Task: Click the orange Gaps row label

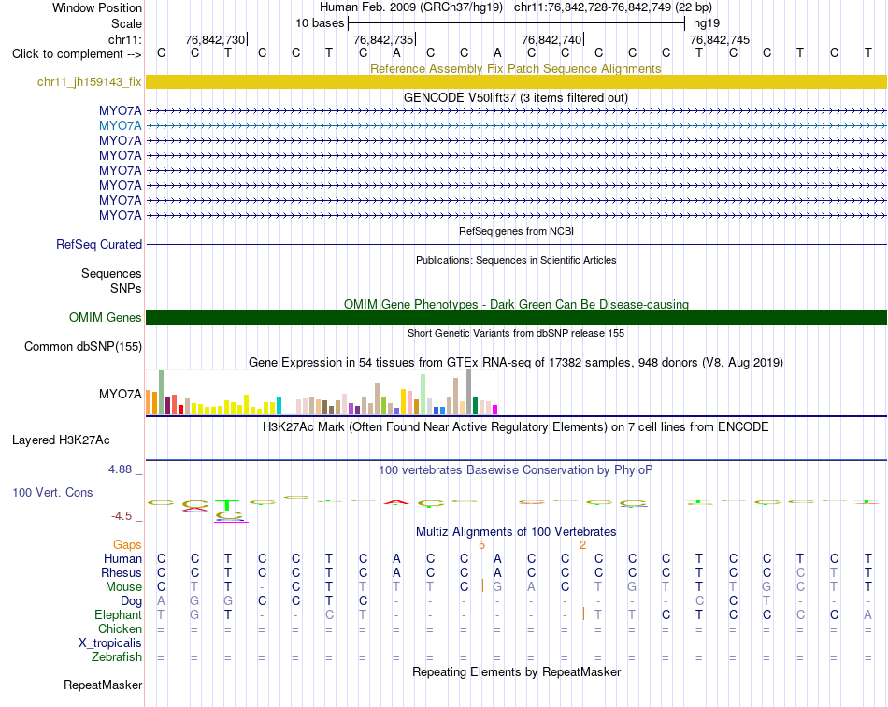Action: click(x=127, y=545)
